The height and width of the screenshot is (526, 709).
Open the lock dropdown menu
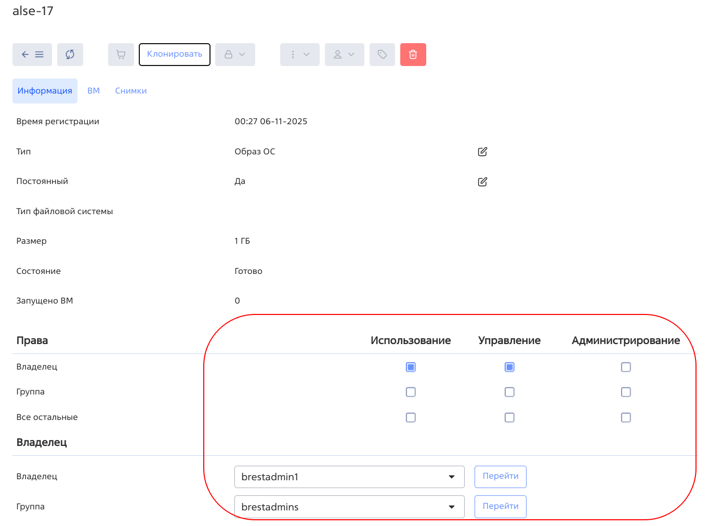point(235,55)
